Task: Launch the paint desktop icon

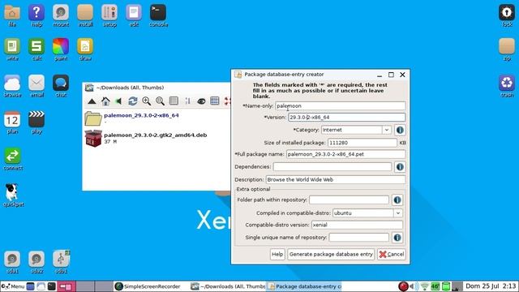Action: pyautogui.click(x=61, y=49)
